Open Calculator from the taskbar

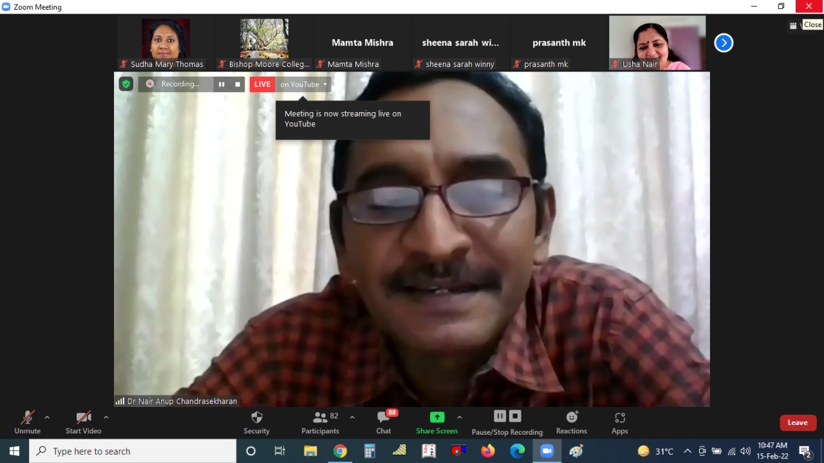click(370, 451)
